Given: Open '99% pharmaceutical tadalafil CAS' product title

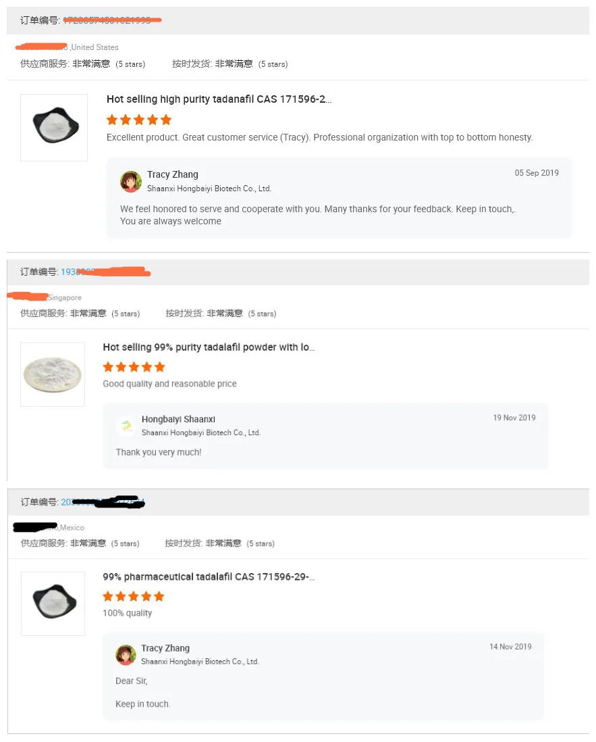Looking at the screenshot, I should [209, 576].
